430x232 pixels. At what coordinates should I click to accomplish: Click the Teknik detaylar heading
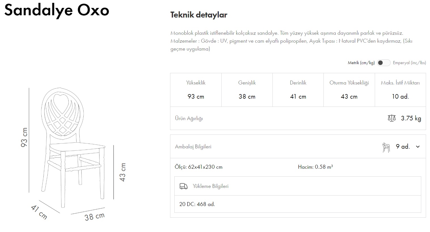pyautogui.click(x=199, y=15)
